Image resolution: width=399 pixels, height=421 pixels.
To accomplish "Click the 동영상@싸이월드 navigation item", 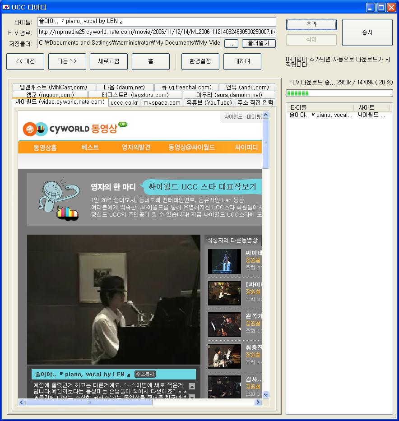I will 191,147.
